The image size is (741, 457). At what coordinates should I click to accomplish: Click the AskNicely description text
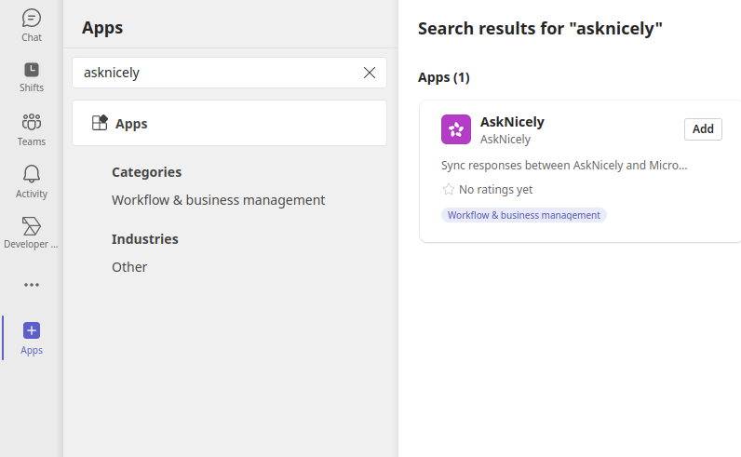pos(564,166)
